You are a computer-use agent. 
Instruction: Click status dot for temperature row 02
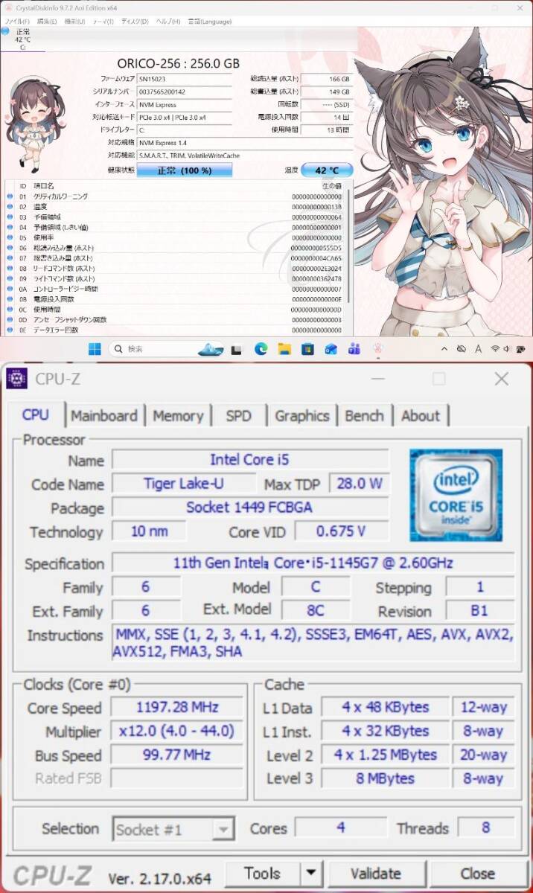(x=10, y=207)
